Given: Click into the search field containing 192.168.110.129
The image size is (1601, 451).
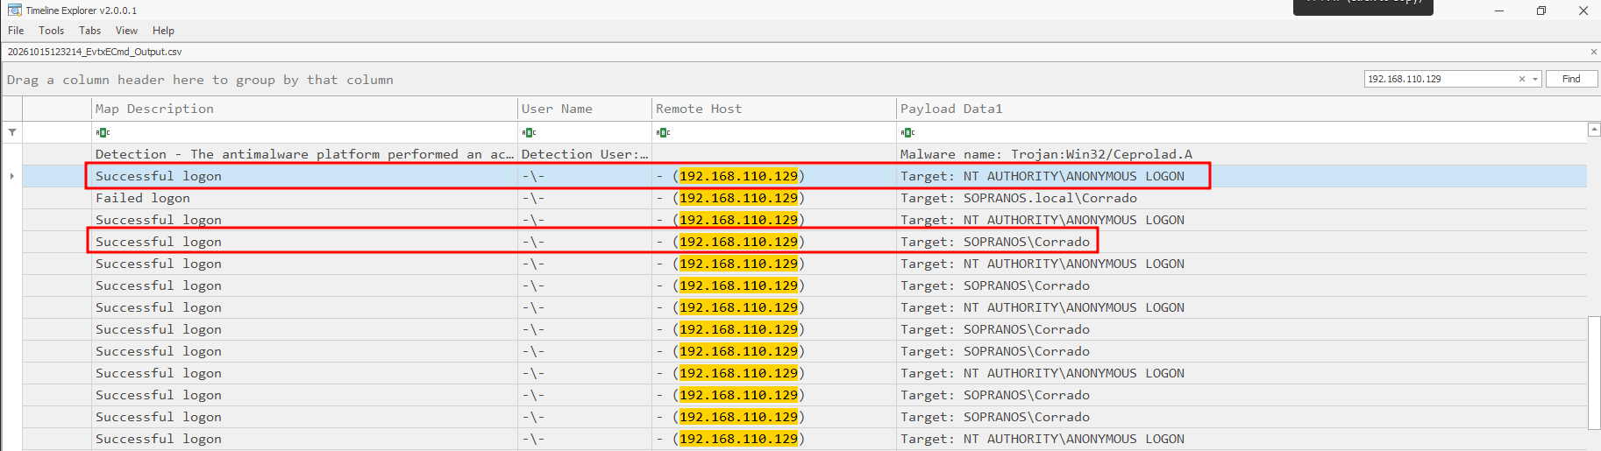Looking at the screenshot, I should (1440, 79).
